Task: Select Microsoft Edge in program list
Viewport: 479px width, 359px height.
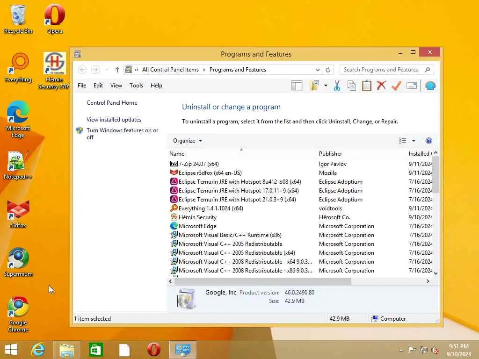Action: point(197,226)
